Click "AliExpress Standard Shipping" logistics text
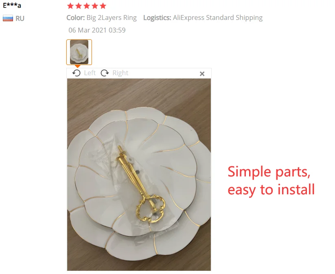This screenshot has height=274, width=335. (218, 18)
